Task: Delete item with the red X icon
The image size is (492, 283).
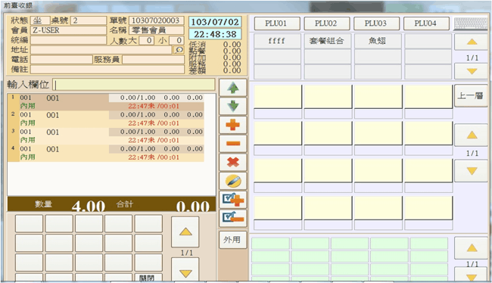Action: coord(232,162)
